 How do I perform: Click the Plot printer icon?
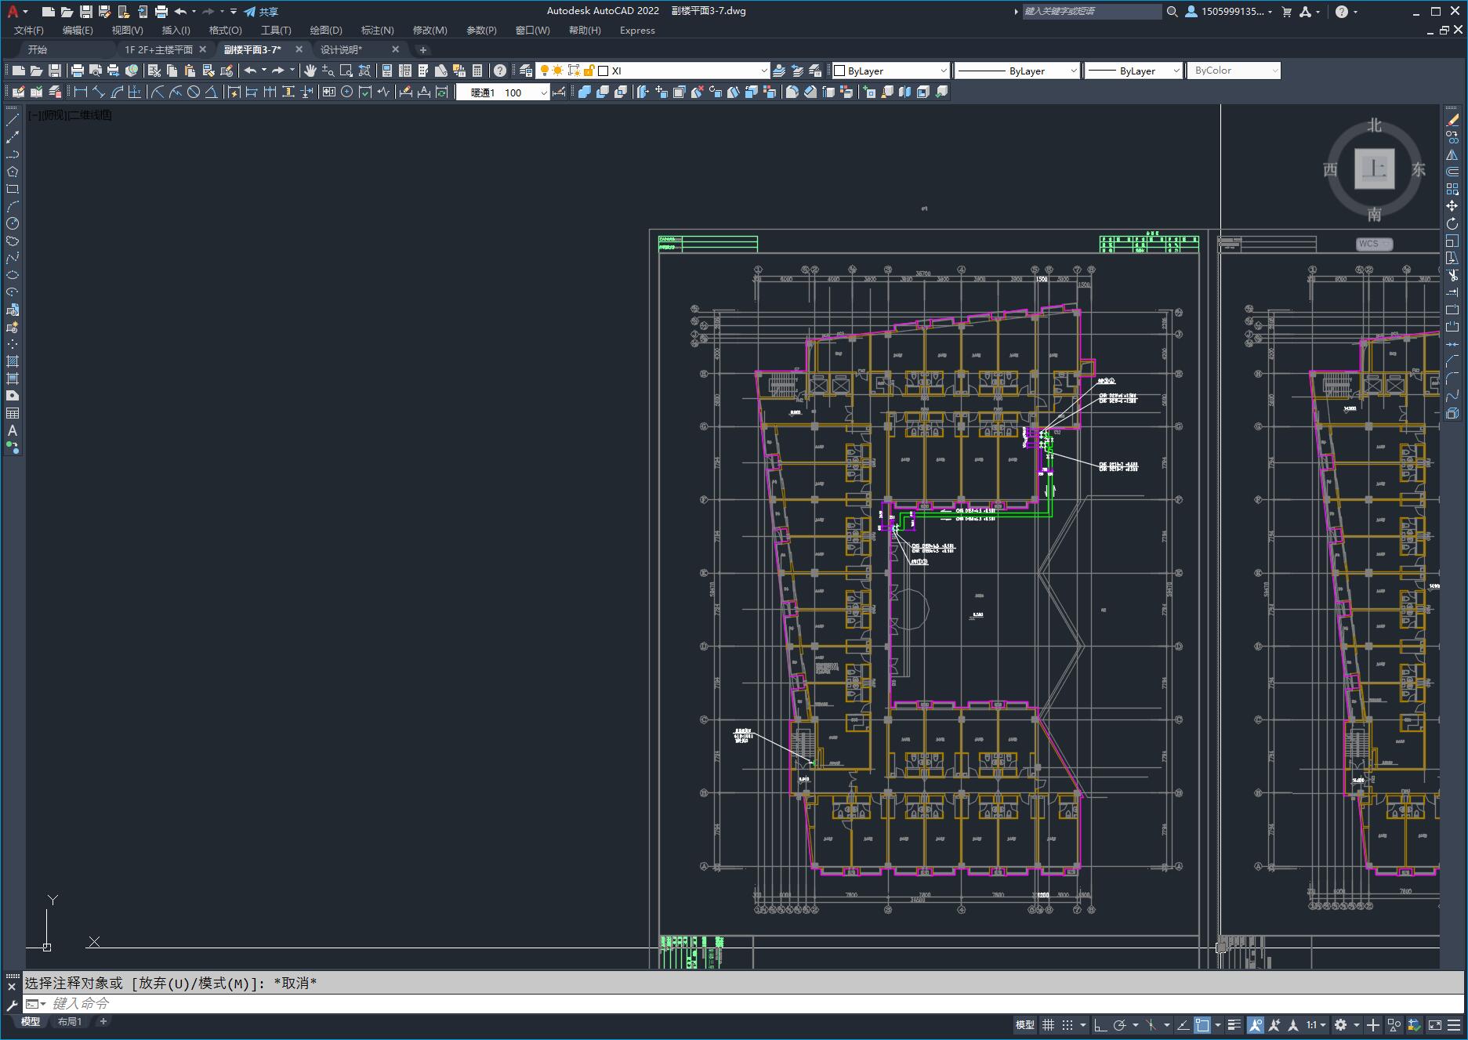pos(77,71)
